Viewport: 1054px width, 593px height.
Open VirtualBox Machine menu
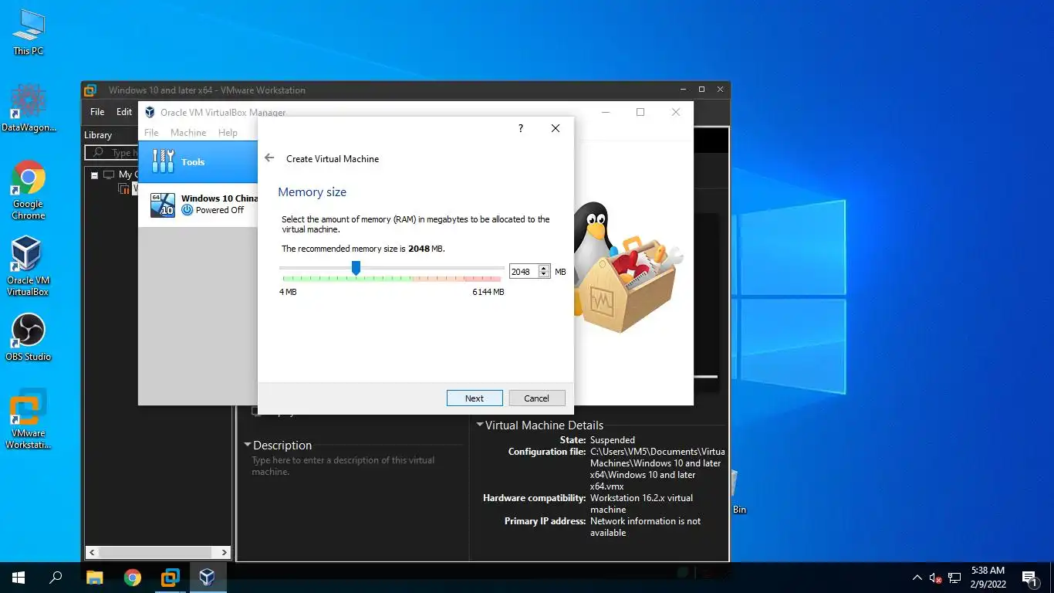[188, 133]
